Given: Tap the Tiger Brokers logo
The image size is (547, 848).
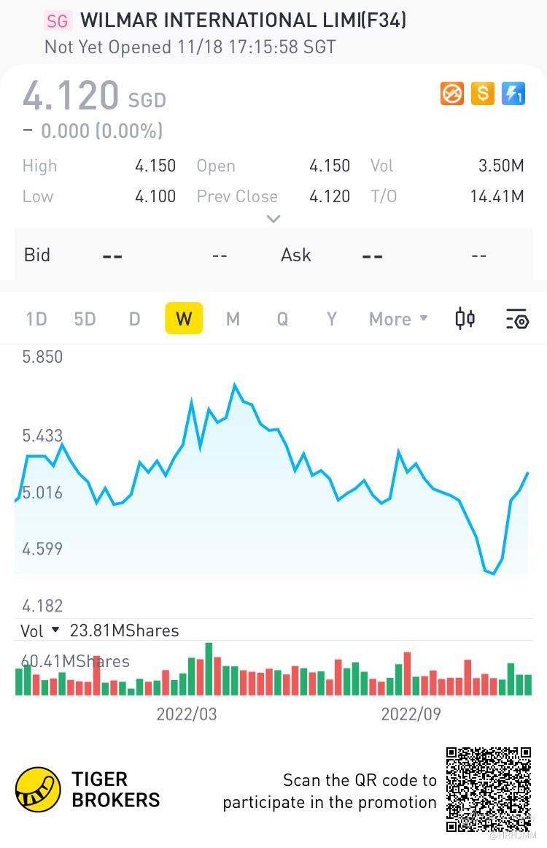Looking at the screenshot, I should 38,790.
